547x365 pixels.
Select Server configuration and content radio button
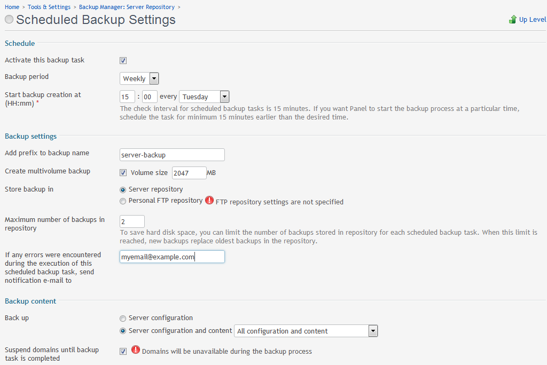point(123,331)
